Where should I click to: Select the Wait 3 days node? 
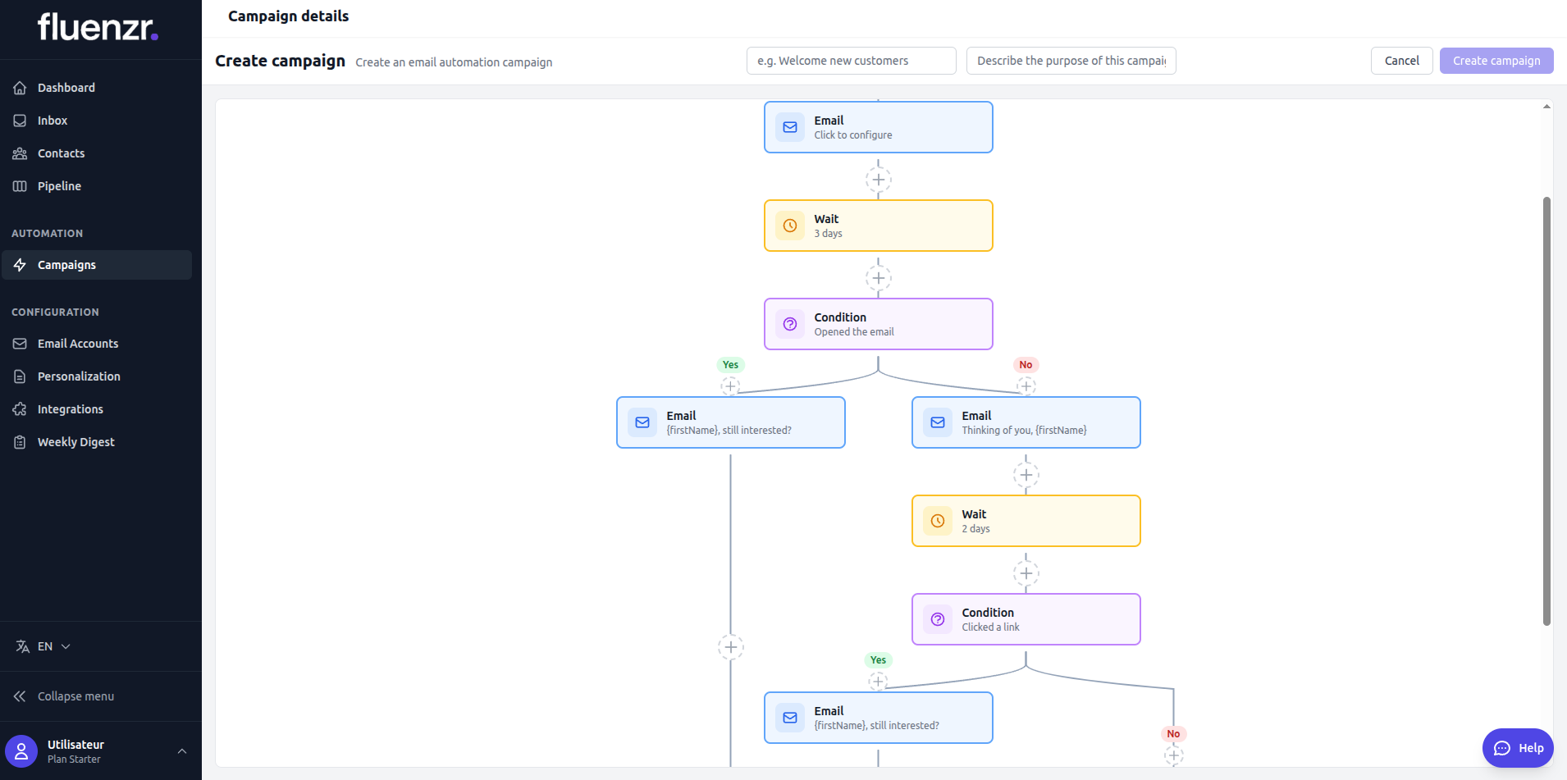(878, 226)
